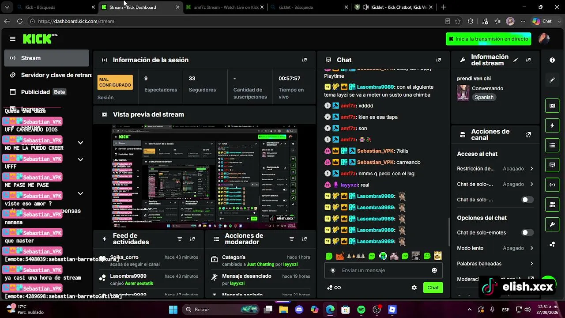Click the Spanish language tag

click(x=484, y=97)
